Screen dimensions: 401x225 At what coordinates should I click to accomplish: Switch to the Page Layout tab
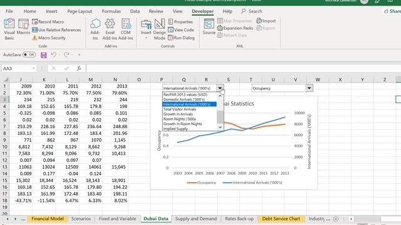pyautogui.click(x=80, y=11)
